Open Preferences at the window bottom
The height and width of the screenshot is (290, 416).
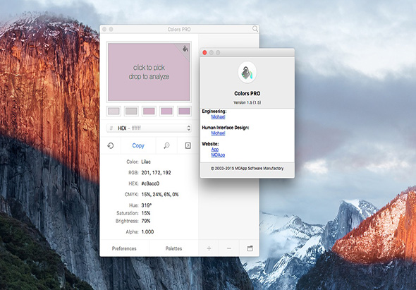[124, 248]
